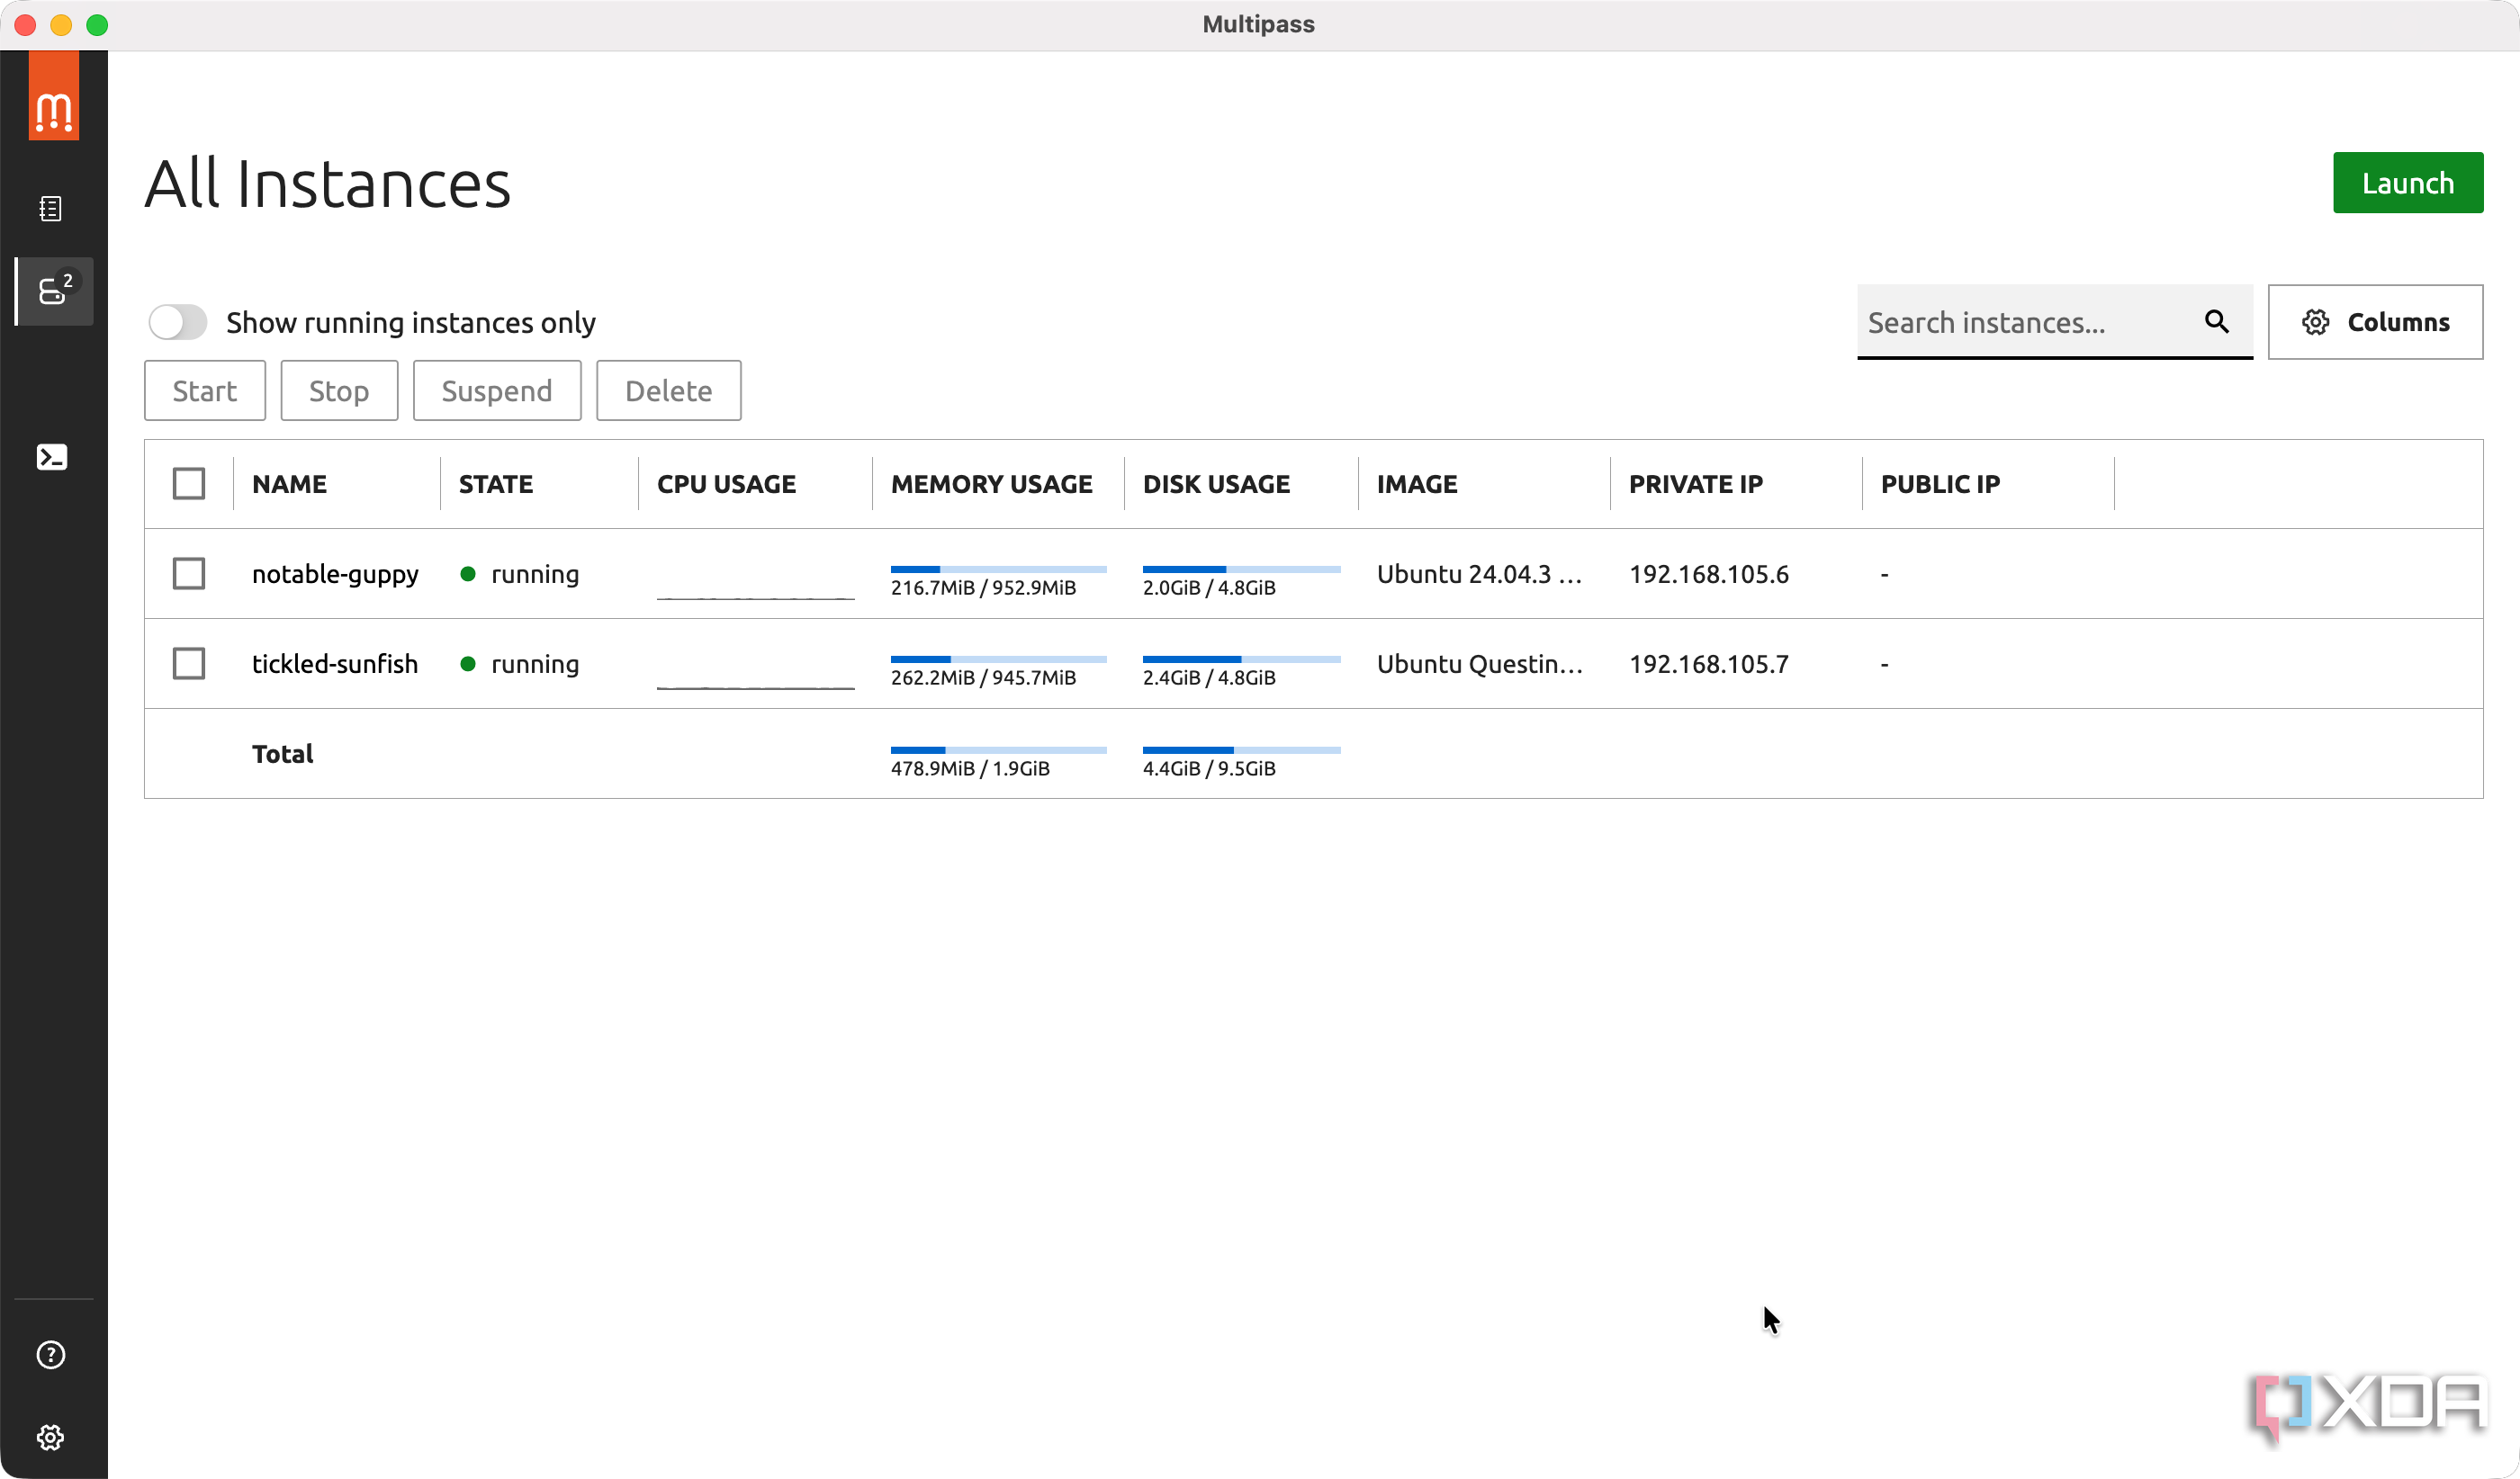Open the help icon in the sidebar
This screenshot has width=2520, height=1479.
pyautogui.click(x=51, y=1355)
